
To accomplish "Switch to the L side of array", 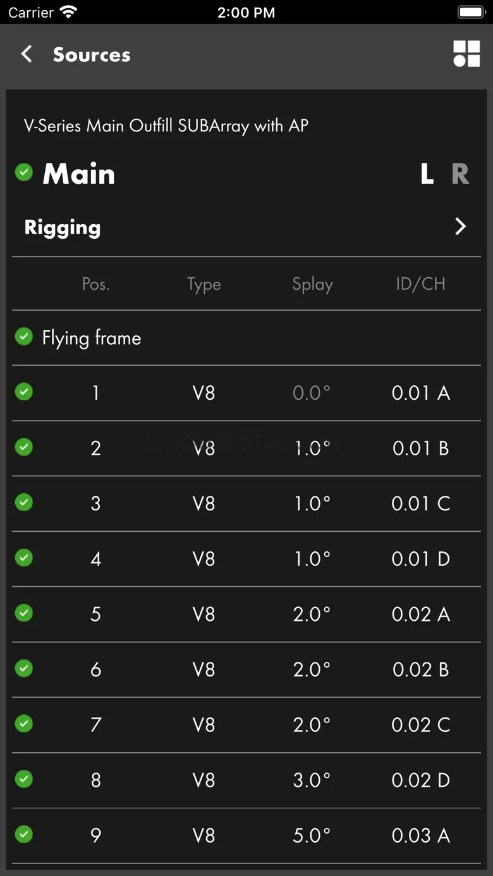I will coord(427,174).
